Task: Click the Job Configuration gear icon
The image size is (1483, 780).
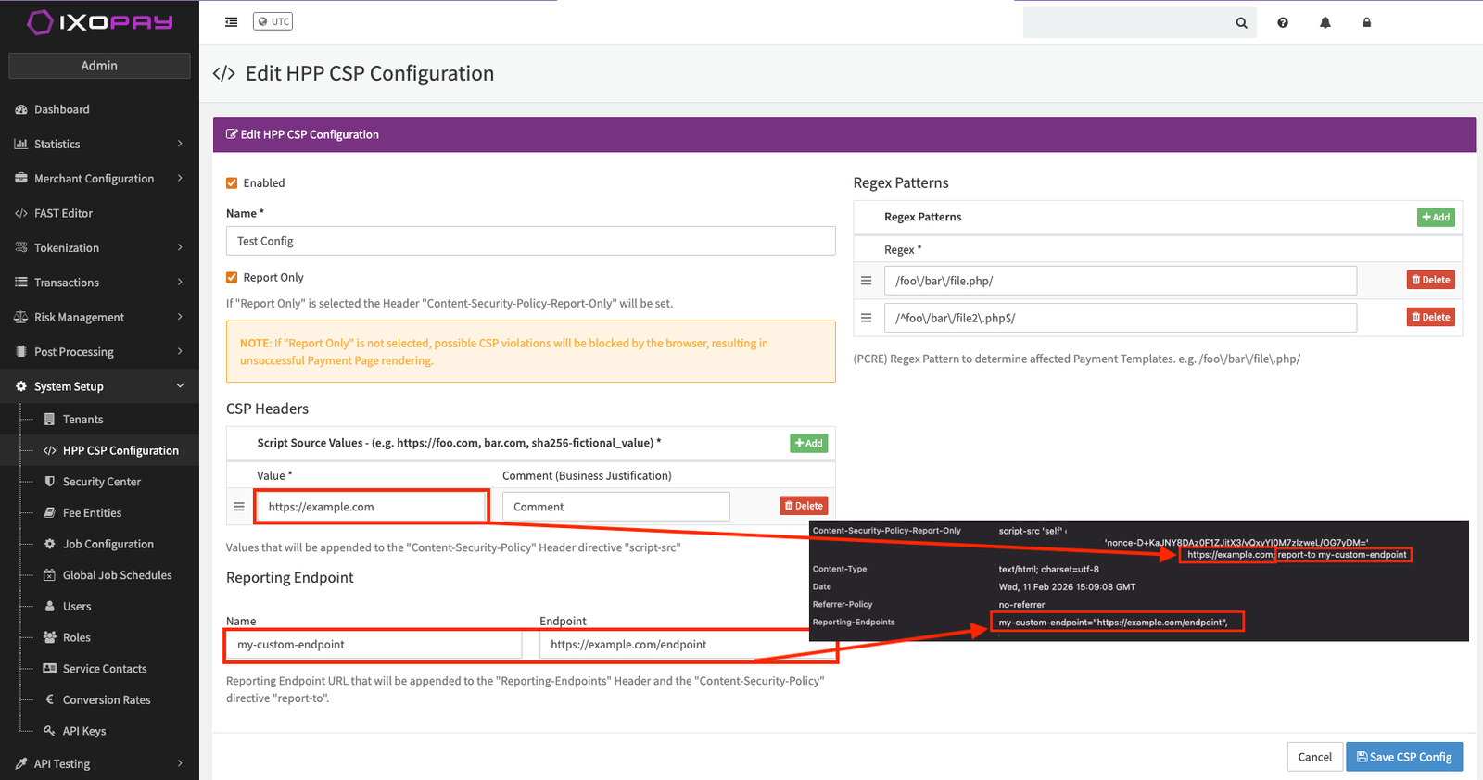Action: pyautogui.click(x=50, y=544)
